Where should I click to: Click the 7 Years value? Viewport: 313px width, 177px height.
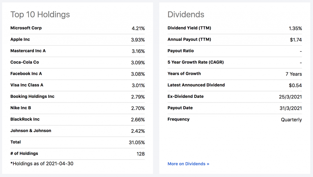294,74
